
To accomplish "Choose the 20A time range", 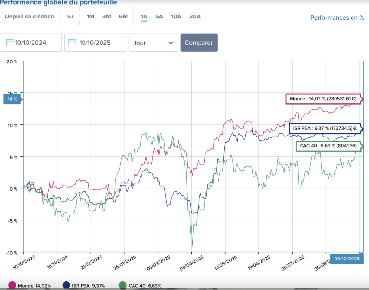I will (195, 16).
